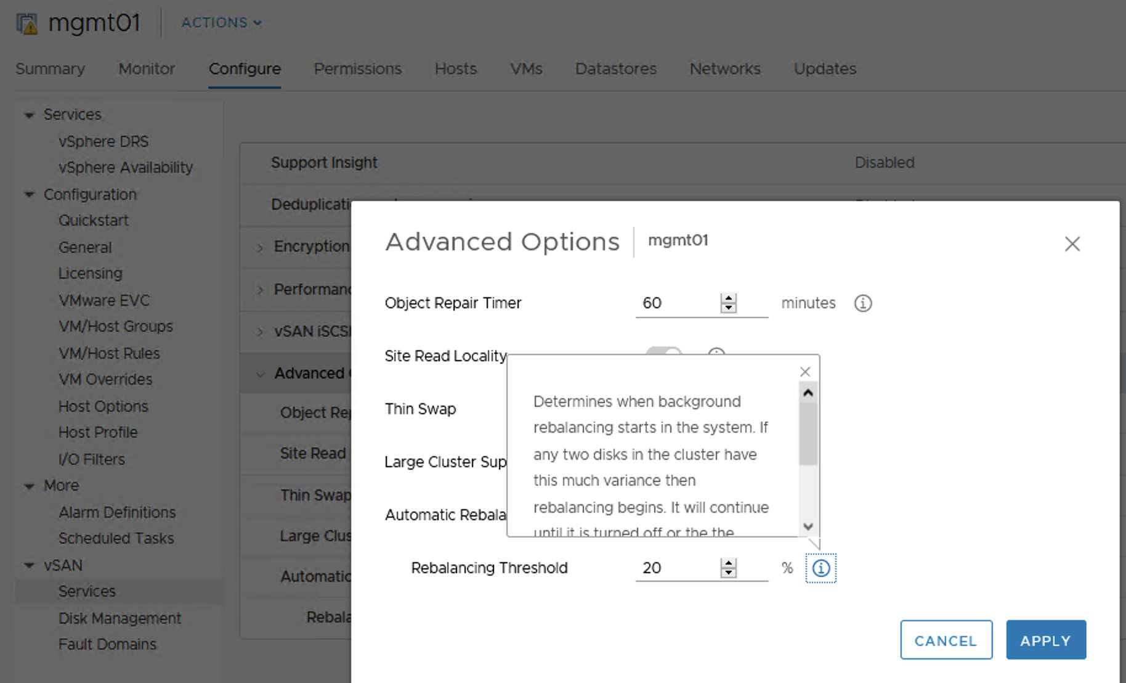The height and width of the screenshot is (683, 1126).
Task: Decrease Rebalancing Threshold with down arrow
Action: pos(729,573)
